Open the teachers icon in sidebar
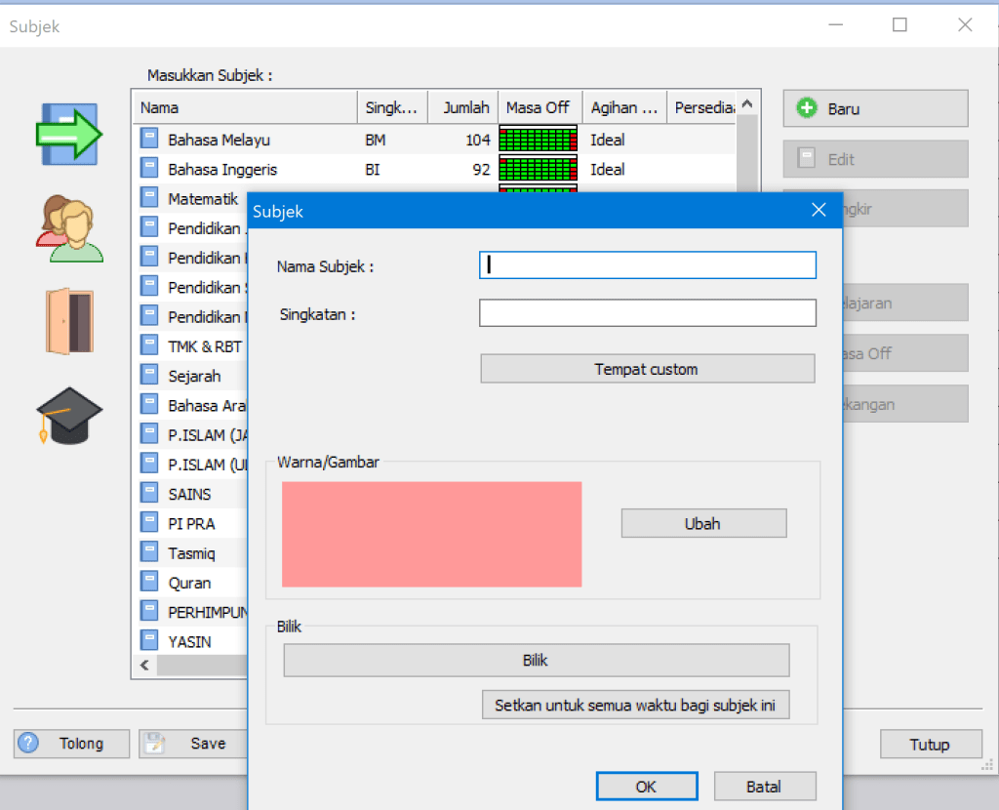Image resolution: width=999 pixels, height=810 pixels. click(x=68, y=228)
